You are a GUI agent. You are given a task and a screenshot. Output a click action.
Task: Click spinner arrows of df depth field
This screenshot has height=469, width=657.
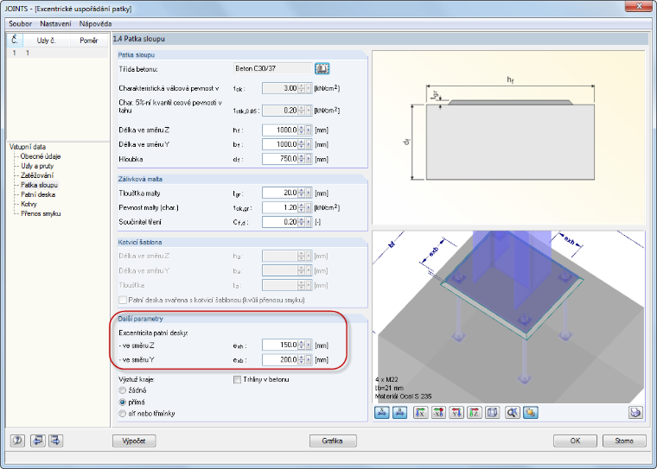point(301,159)
